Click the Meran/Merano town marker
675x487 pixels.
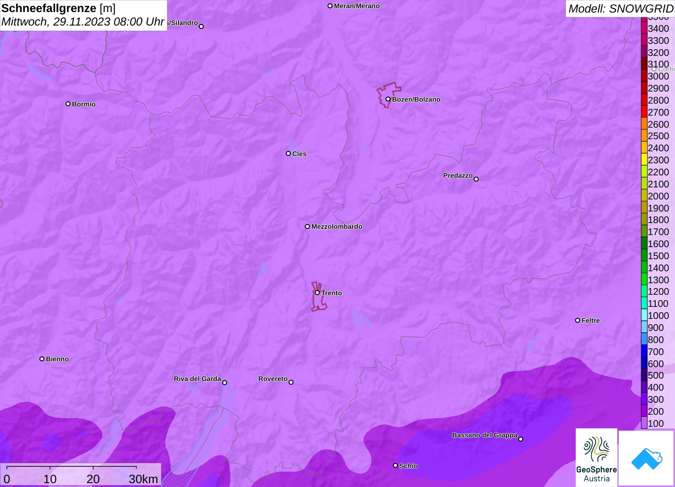(x=330, y=6)
